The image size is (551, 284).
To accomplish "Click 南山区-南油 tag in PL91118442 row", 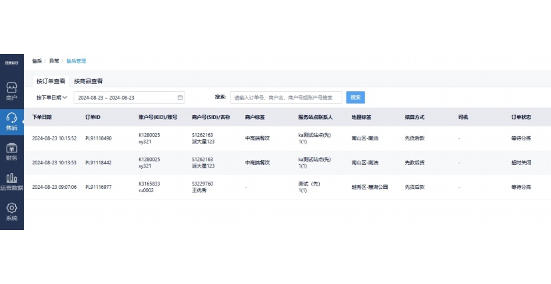I will pyautogui.click(x=364, y=163).
